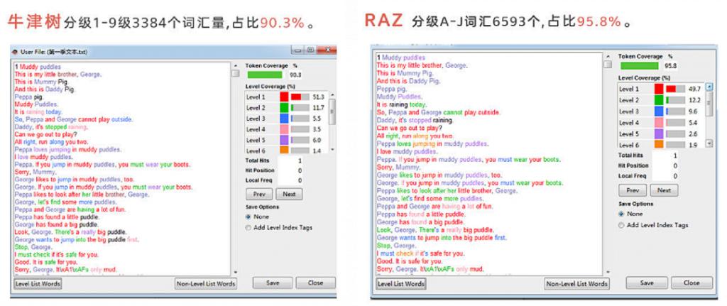This screenshot has width=727, height=306.
Task: Click Level 1 red swatch in left window
Action: pyautogui.click(x=284, y=97)
